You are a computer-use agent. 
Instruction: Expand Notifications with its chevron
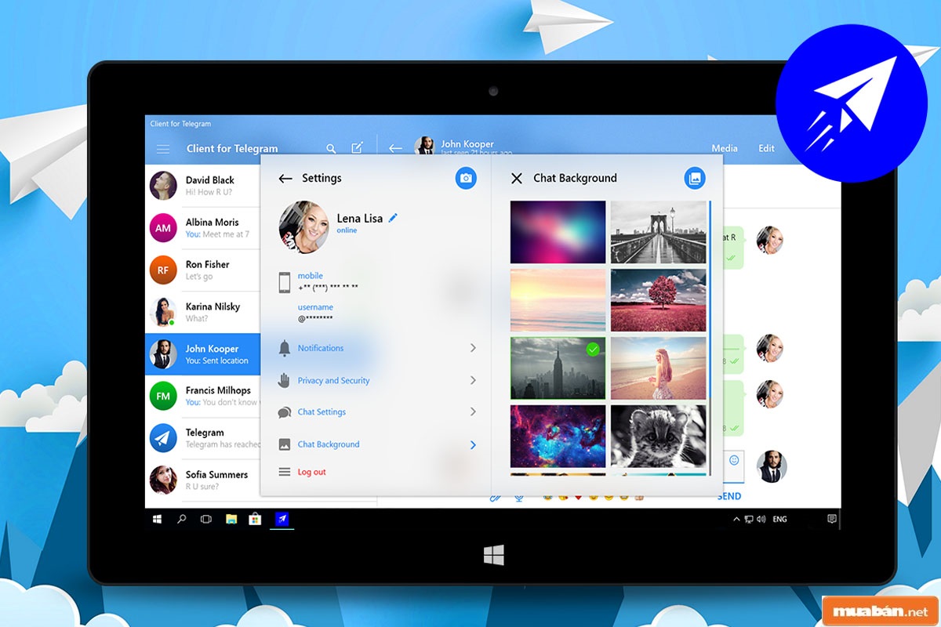click(x=473, y=348)
